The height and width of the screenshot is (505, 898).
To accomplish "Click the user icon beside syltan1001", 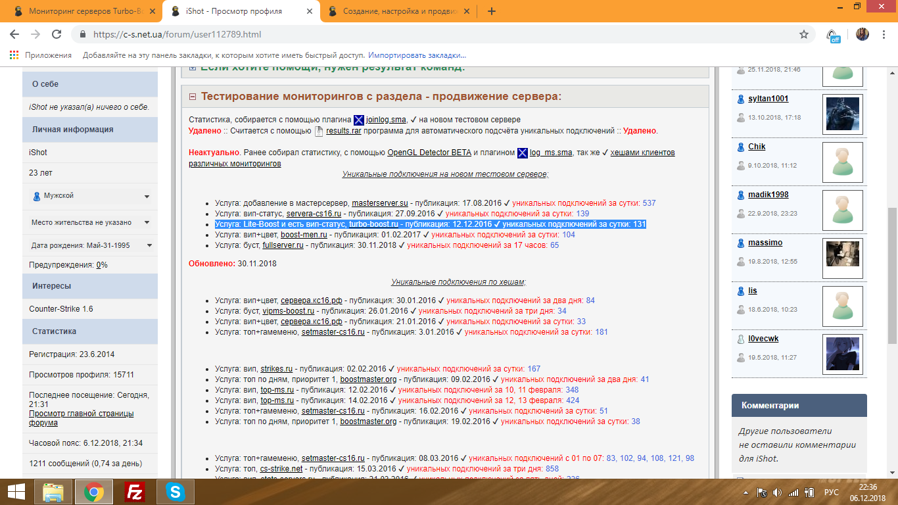I will coord(741,99).
